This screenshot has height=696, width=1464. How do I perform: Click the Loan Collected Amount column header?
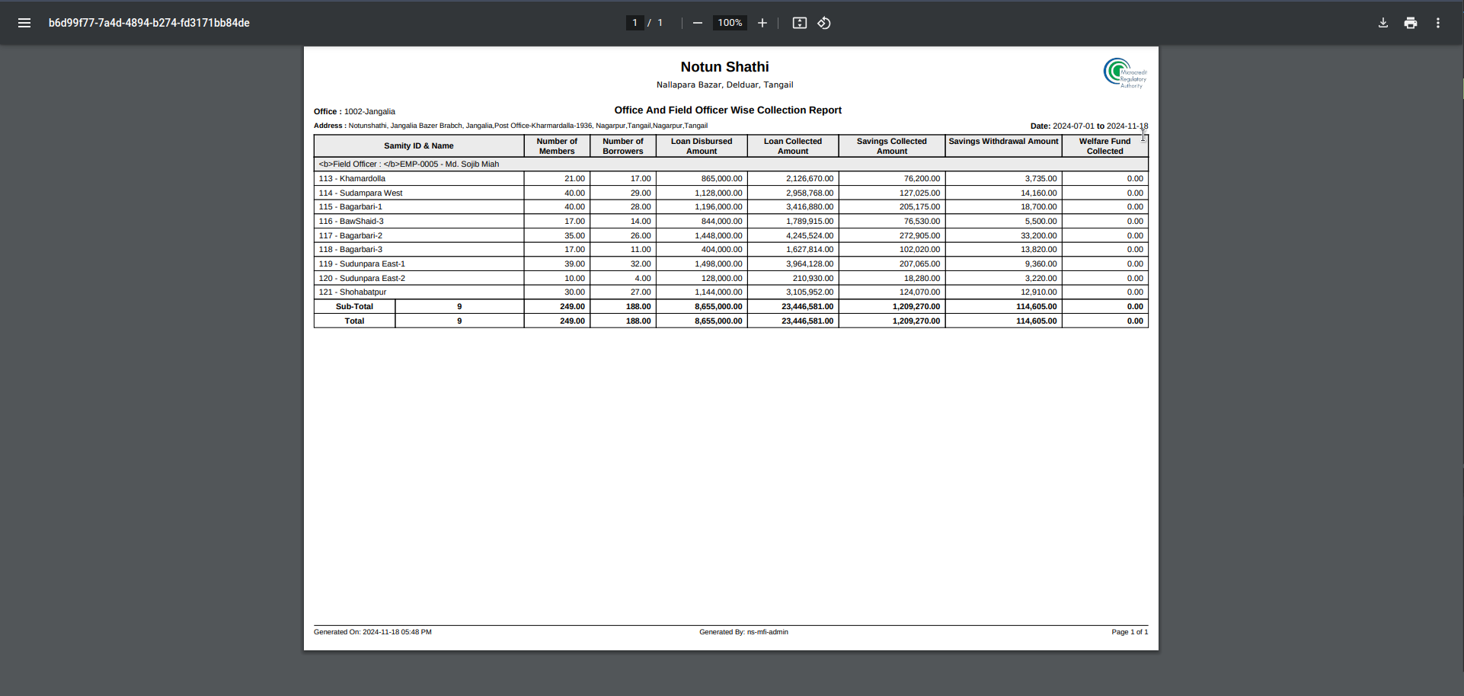(x=793, y=146)
